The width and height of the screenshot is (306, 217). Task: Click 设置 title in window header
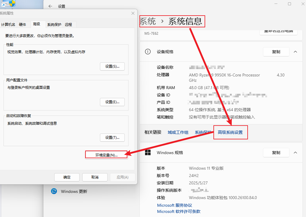[x=62, y=6]
